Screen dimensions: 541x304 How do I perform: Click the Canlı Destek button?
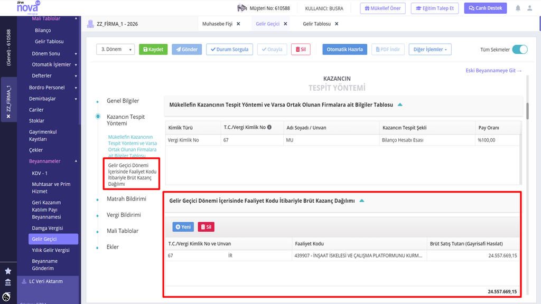click(485, 8)
